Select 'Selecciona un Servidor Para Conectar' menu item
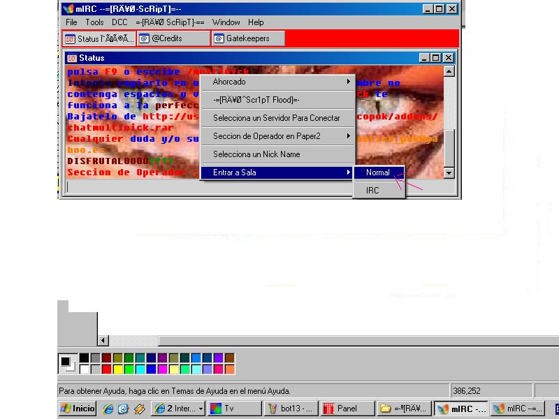559x419 pixels. tap(277, 118)
